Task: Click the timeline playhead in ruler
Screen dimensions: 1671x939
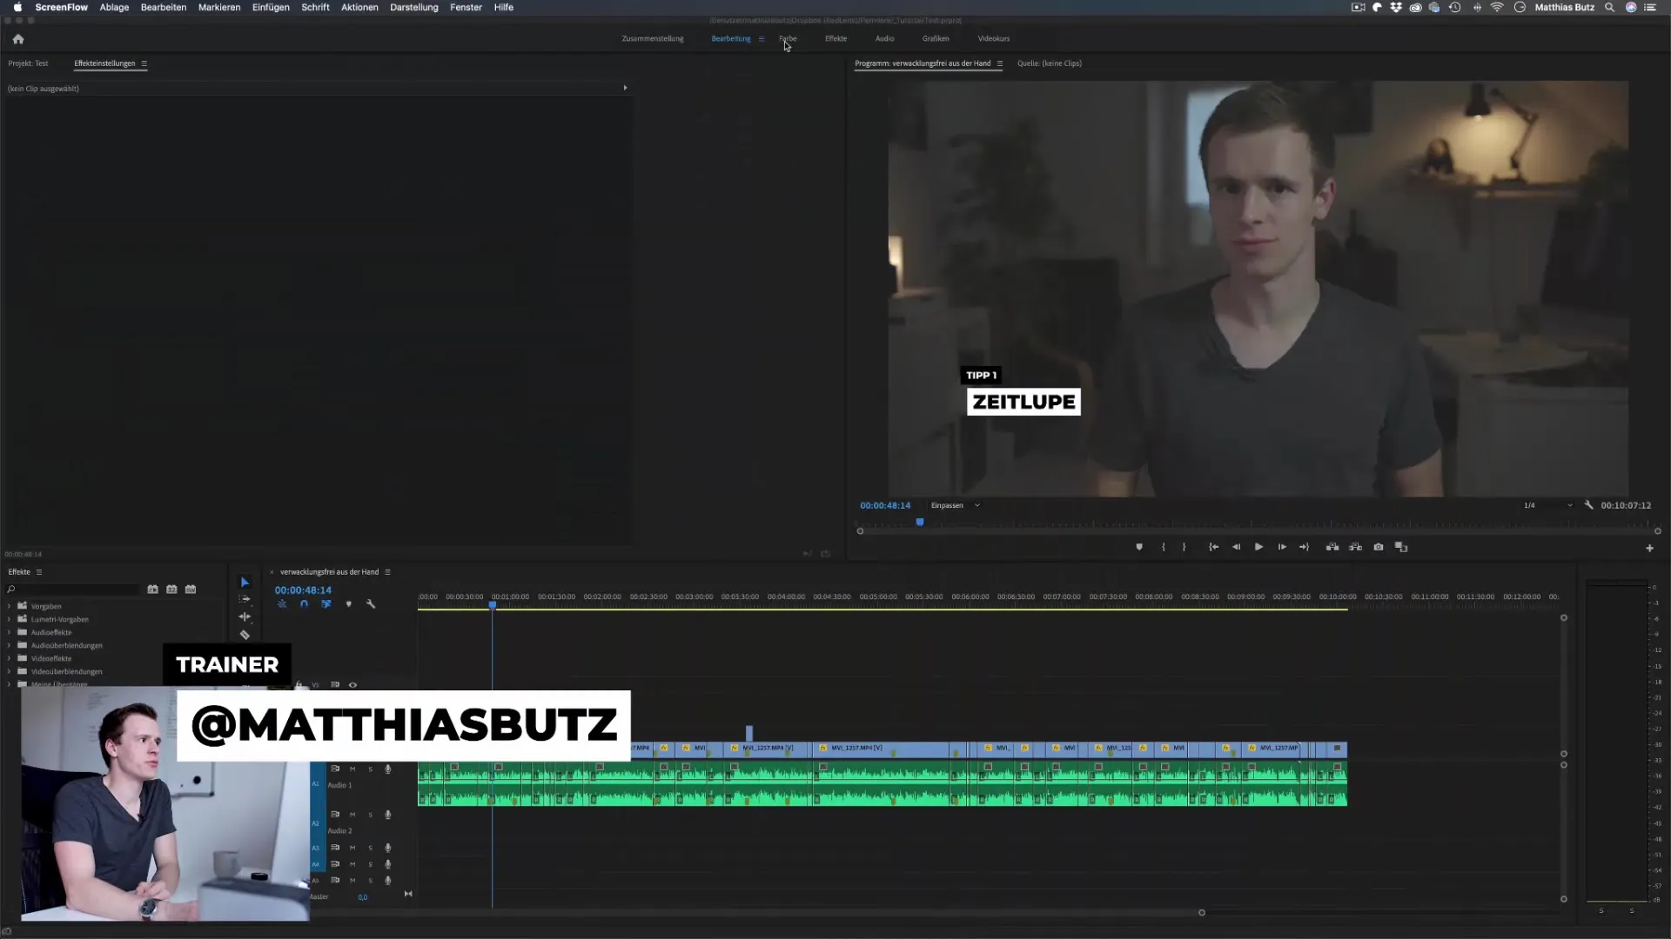Action: pos(493,604)
